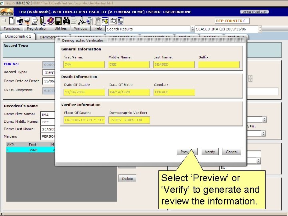Click the EDR No field in background
Image resolution: width=288 pixels, height=216 pixels.
(49, 65)
